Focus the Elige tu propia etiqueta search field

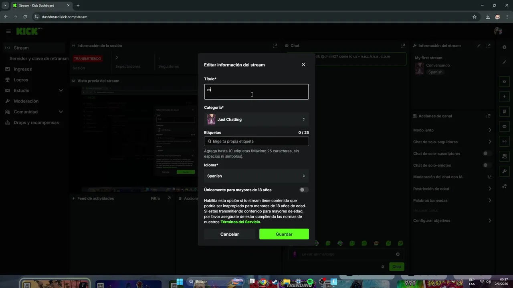(x=256, y=141)
